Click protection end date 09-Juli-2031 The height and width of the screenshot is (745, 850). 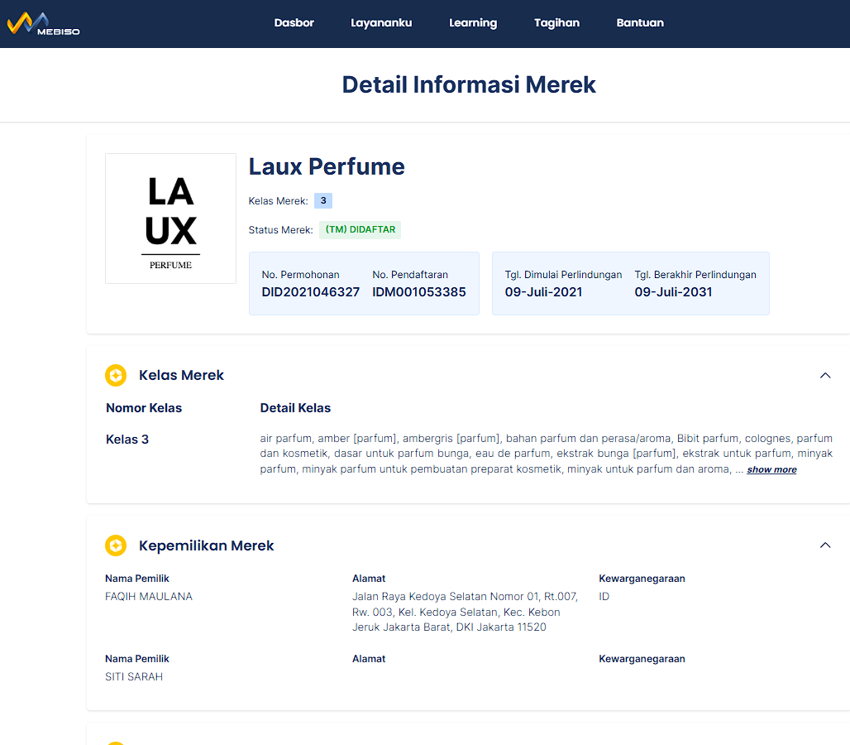pyautogui.click(x=673, y=292)
